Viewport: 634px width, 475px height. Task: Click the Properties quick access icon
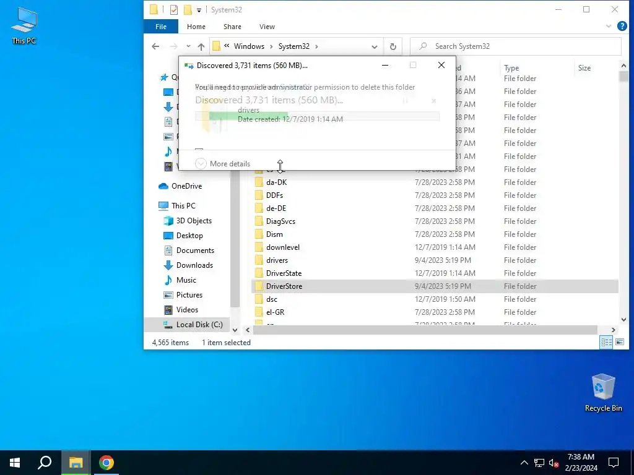pos(174,10)
